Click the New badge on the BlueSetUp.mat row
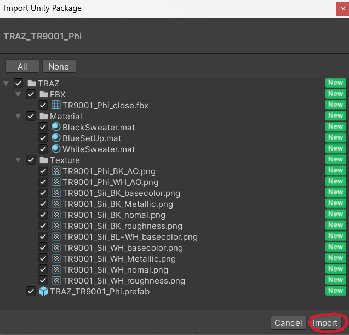This screenshot has height=335, width=349. click(335, 137)
